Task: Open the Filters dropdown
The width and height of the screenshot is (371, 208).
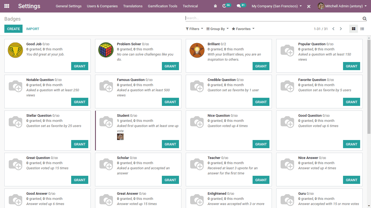Action: point(194,29)
